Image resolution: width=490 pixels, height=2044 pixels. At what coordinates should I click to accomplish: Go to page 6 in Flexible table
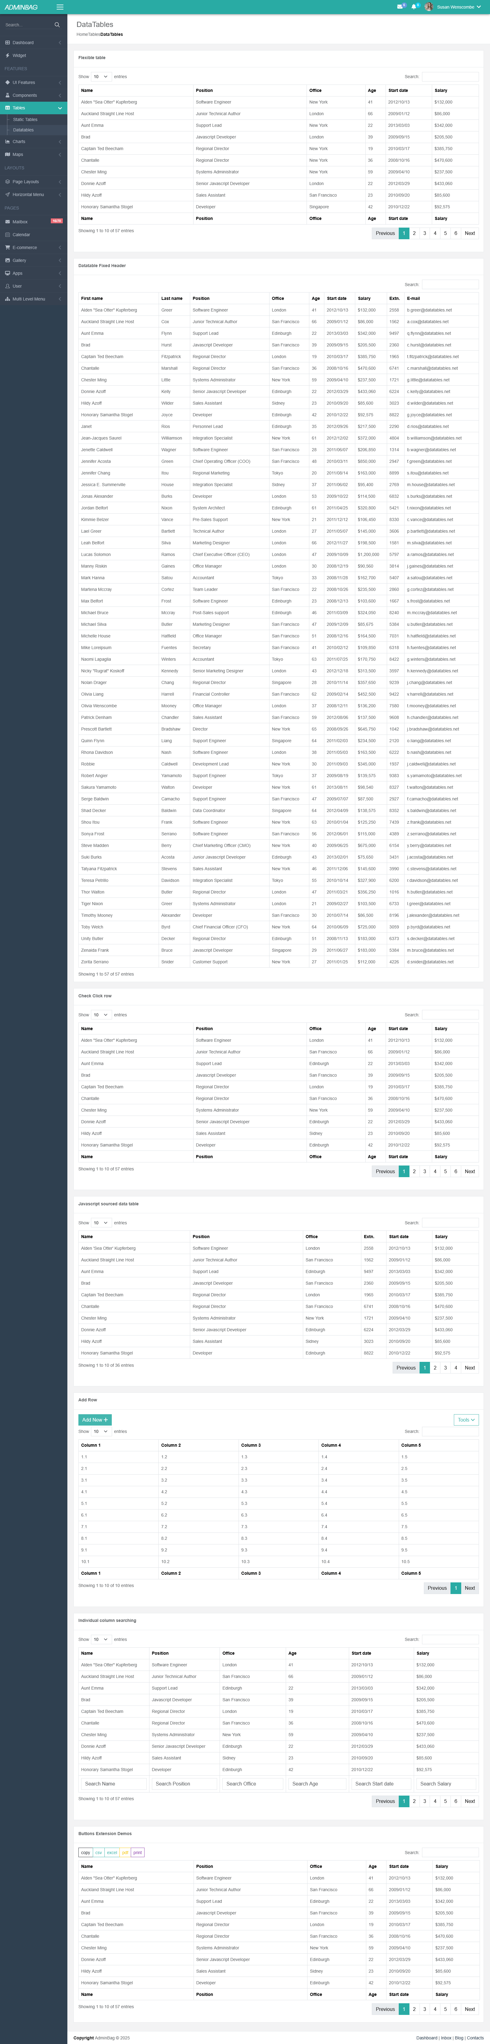456,233
